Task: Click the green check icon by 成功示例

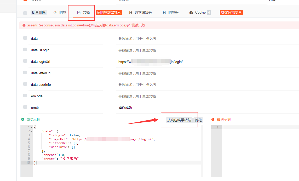Action: pyautogui.click(x=22, y=119)
